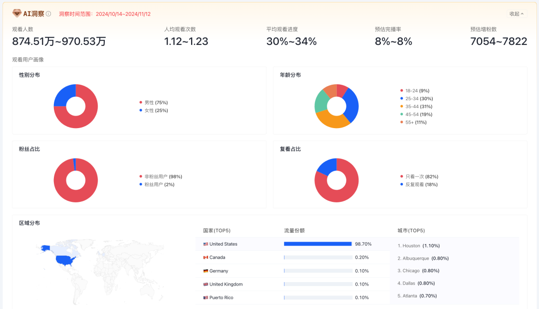
Task: Click the United Kingdom flag icon
Action: tap(206, 285)
